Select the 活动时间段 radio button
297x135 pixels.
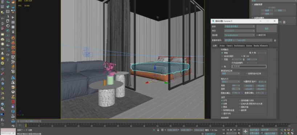222,56
